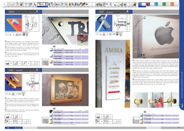
Task: Select the green item thumbnail in the top strip
Action: tap(121, 4)
